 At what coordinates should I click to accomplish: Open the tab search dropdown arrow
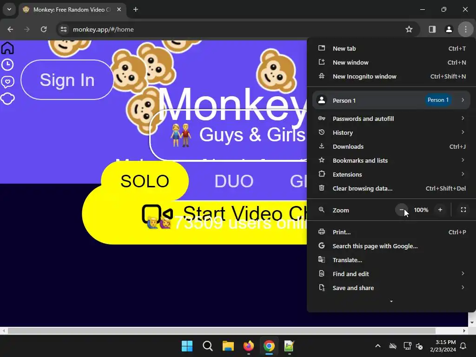point(9,9)
